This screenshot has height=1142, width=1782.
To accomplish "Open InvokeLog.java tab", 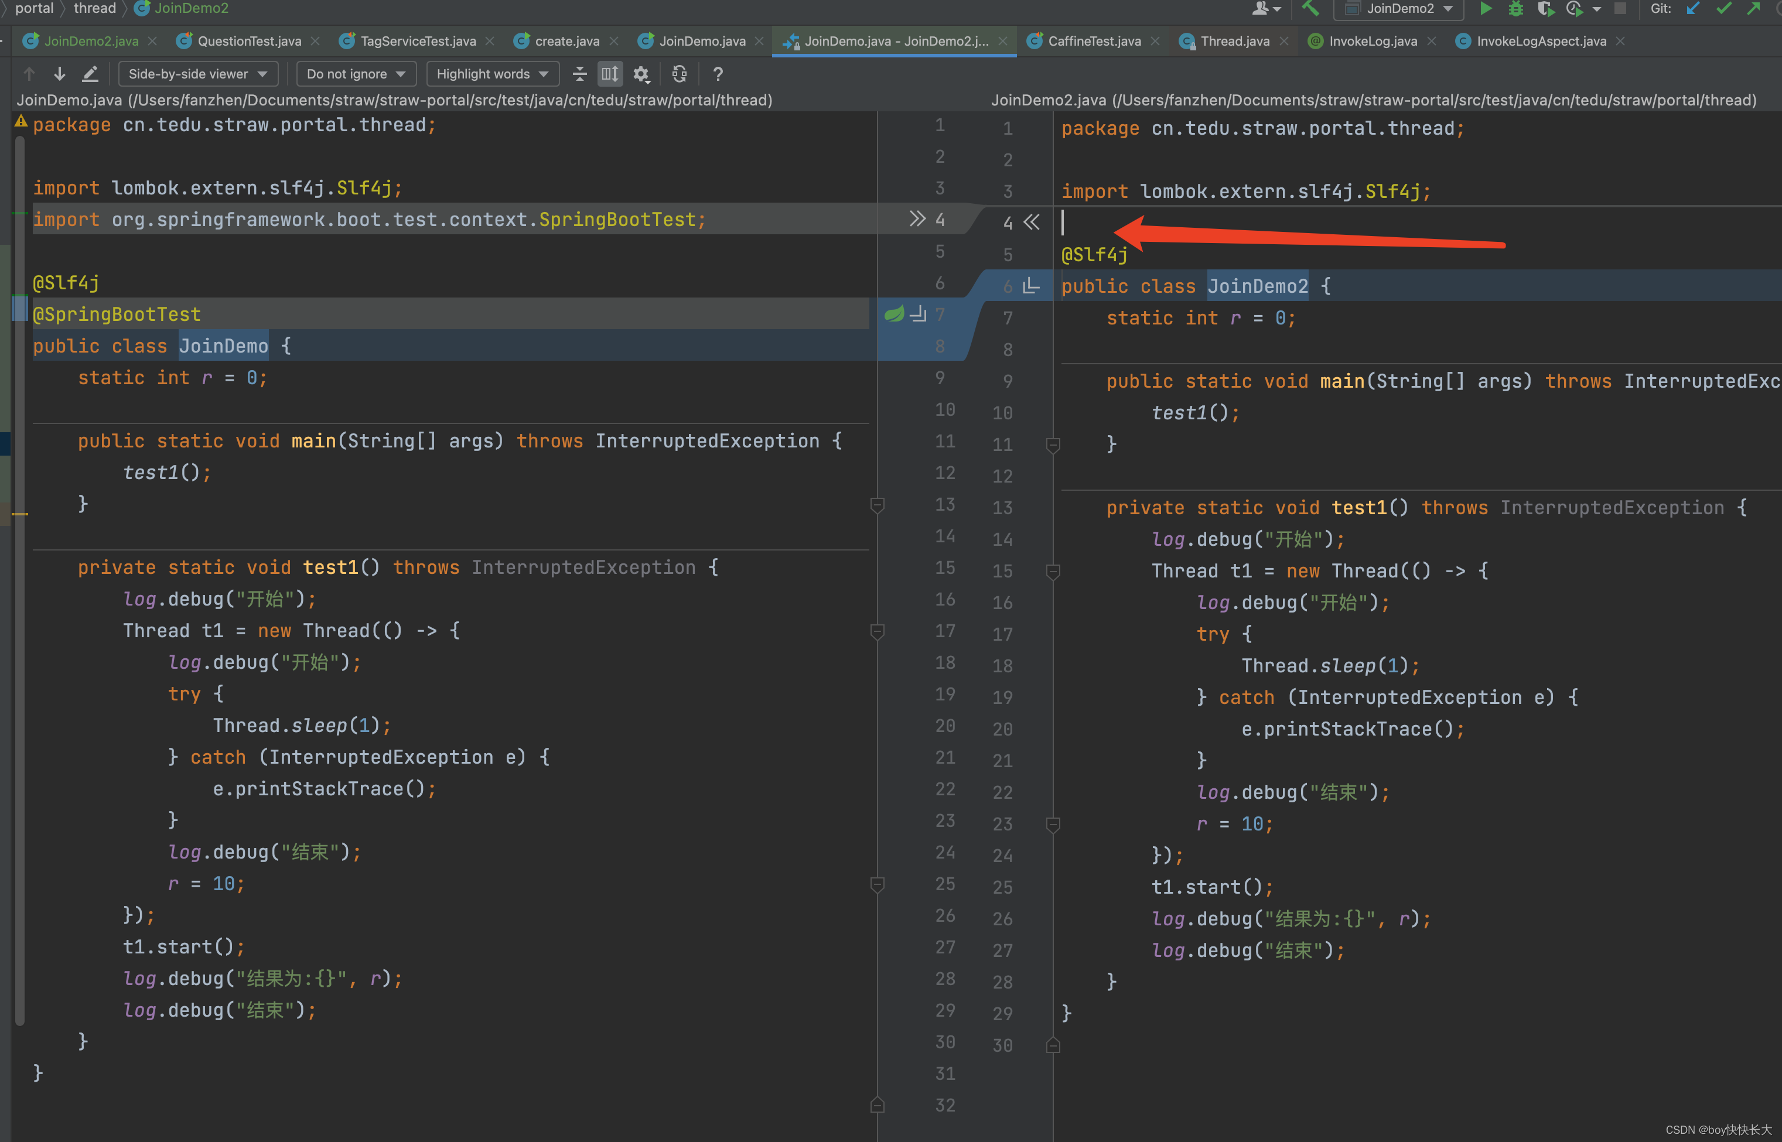I will coord(1373,41).
